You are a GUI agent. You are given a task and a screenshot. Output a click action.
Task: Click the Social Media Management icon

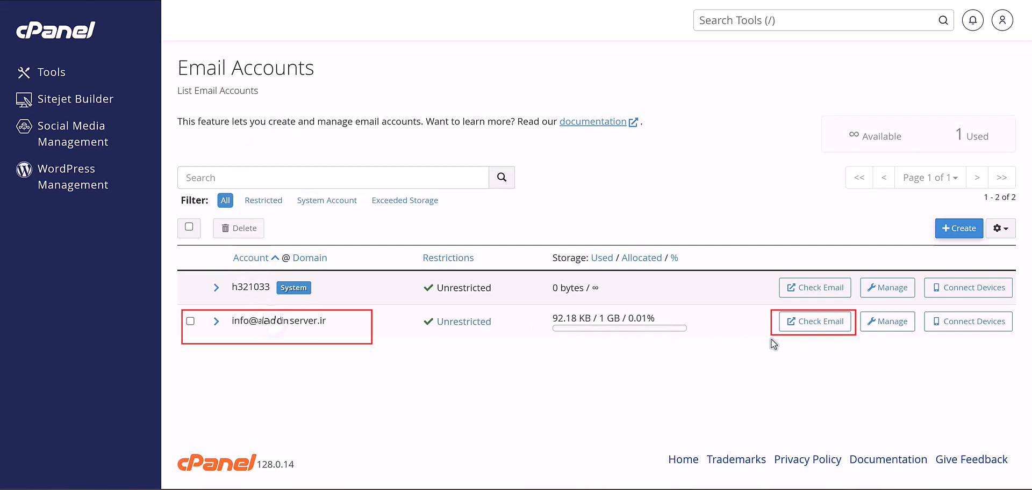24,127
